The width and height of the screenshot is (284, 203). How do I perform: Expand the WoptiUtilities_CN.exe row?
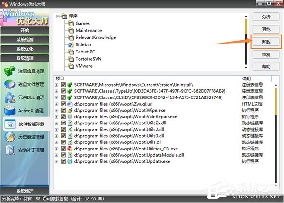tap(57, 149)
